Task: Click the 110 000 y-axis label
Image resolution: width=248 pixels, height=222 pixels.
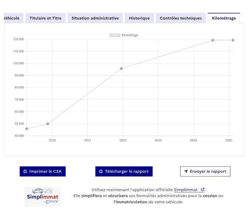Action: click(19, 51)
